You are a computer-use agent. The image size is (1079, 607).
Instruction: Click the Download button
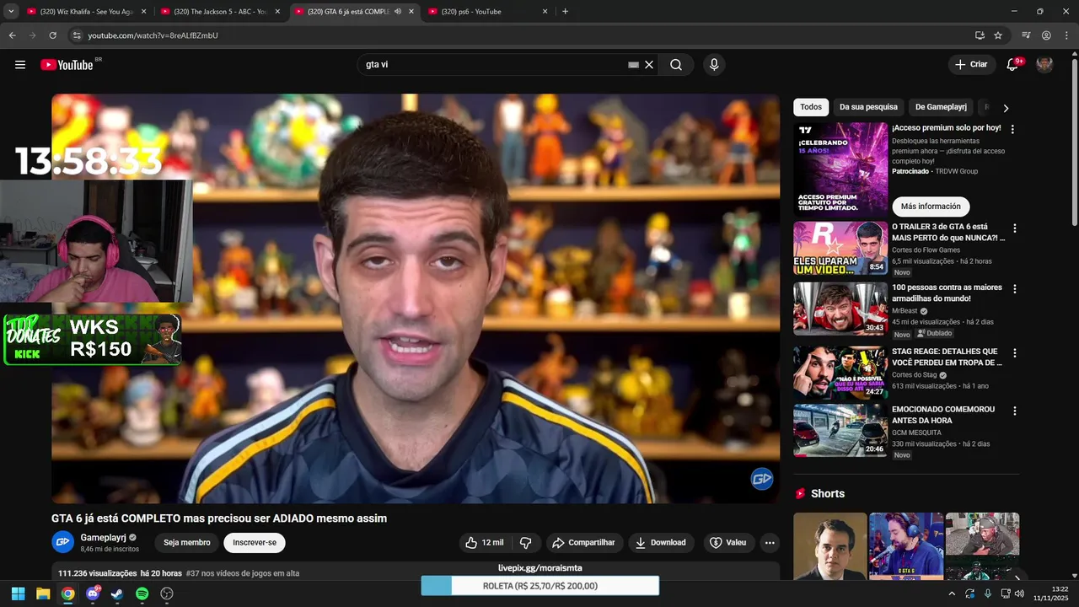point(661,543)
